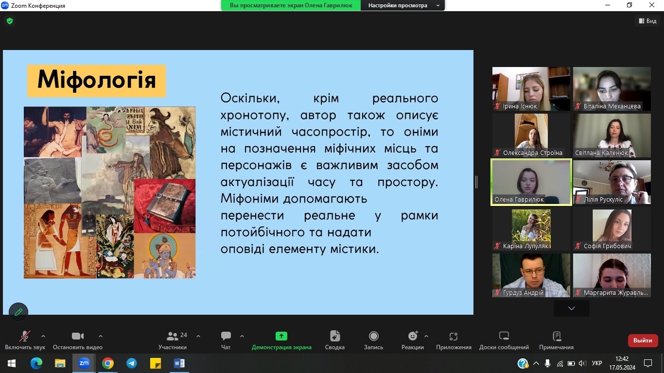Select Віталіна Механцева video tile

coord(612,89)
